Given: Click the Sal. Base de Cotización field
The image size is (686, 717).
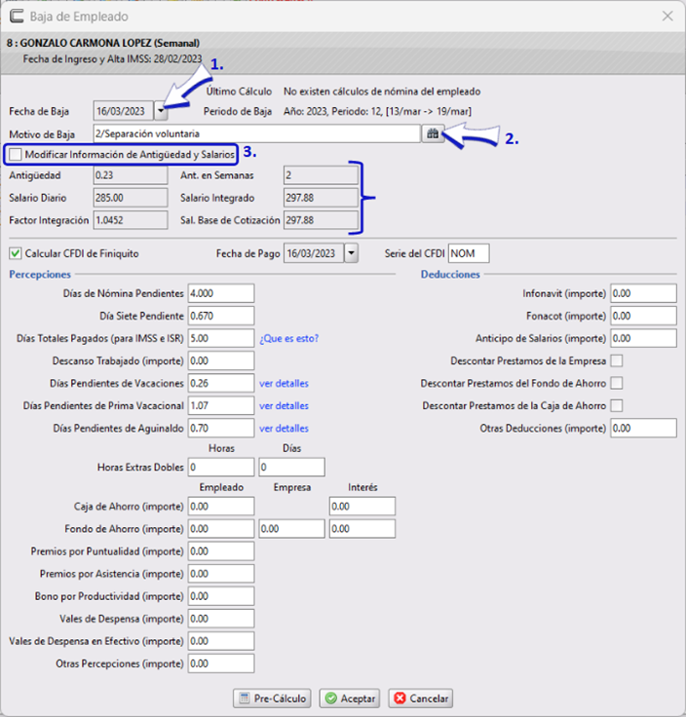Looking at the screenshot, I should tap(321, 220).
